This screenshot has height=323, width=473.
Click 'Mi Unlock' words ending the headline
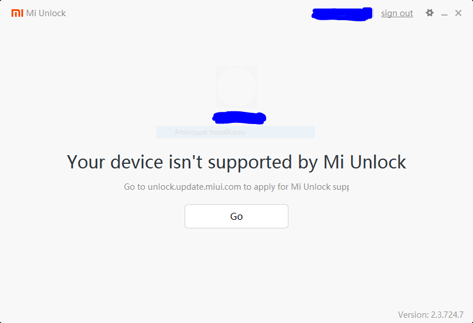365,162
